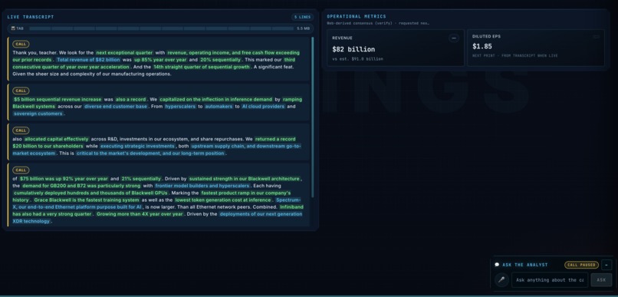Viewport: 618px width, 297px height.
Task: Focus the 'Ask anything about the call' input
Action: tap(550, 280)
